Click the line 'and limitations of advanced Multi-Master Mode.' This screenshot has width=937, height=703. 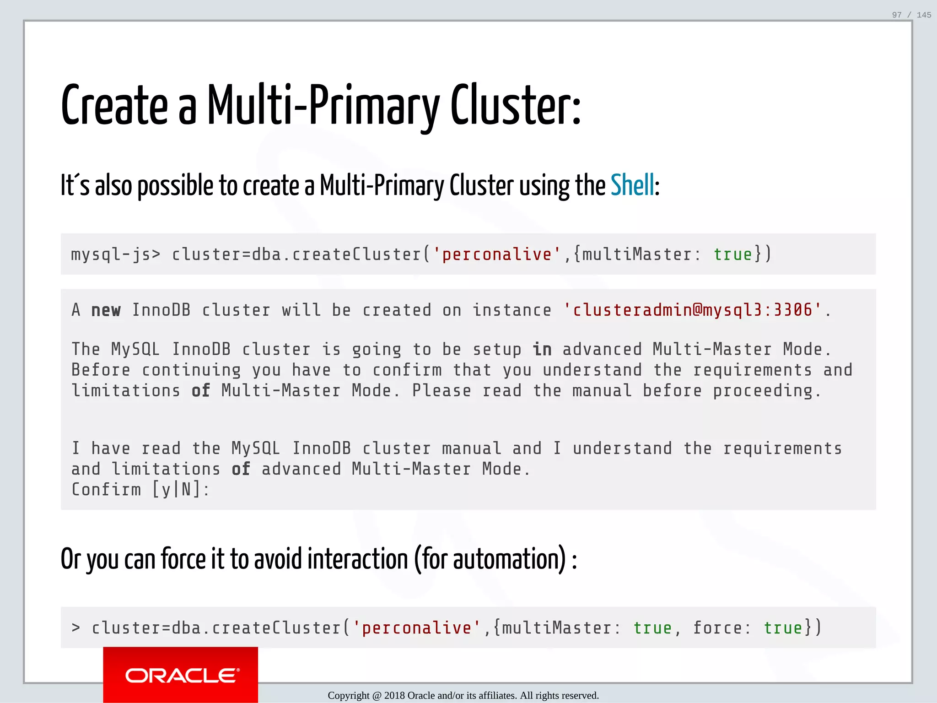click(x=301, y=469)
